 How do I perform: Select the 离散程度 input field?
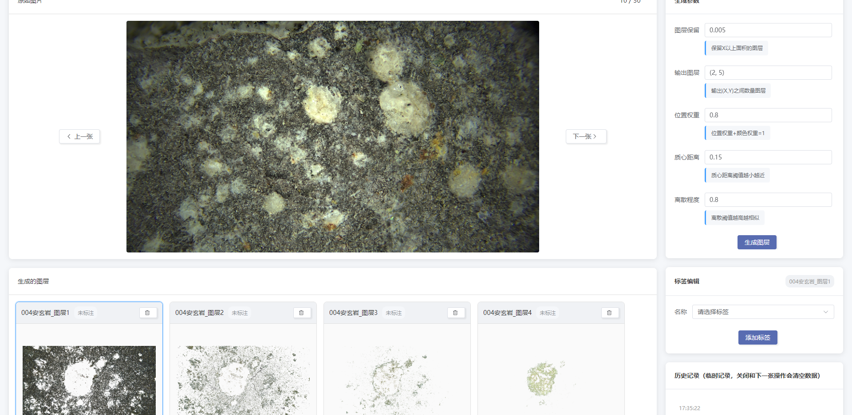coord(768,200)
